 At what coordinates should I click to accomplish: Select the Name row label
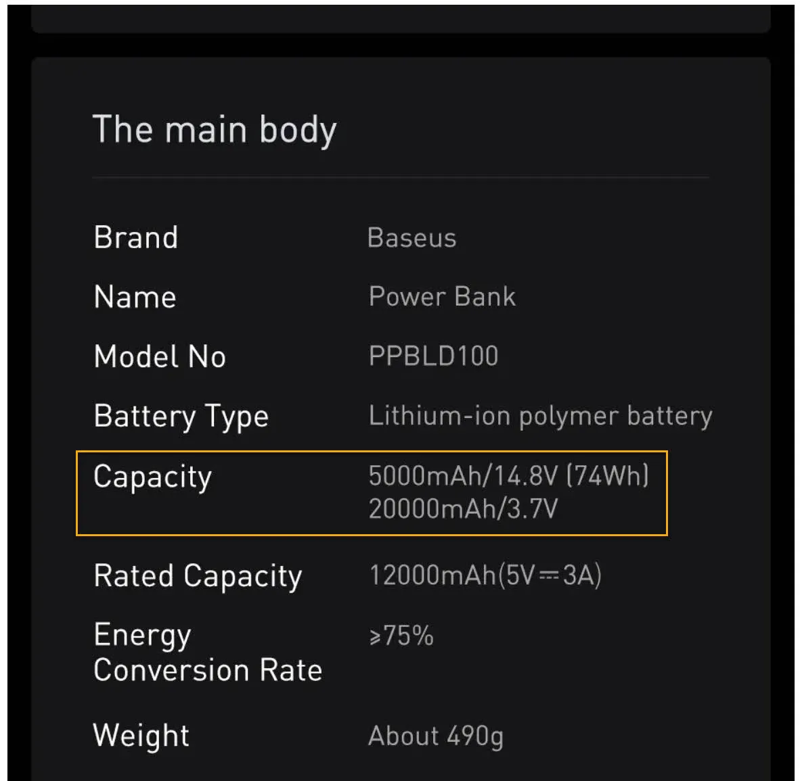135,298
